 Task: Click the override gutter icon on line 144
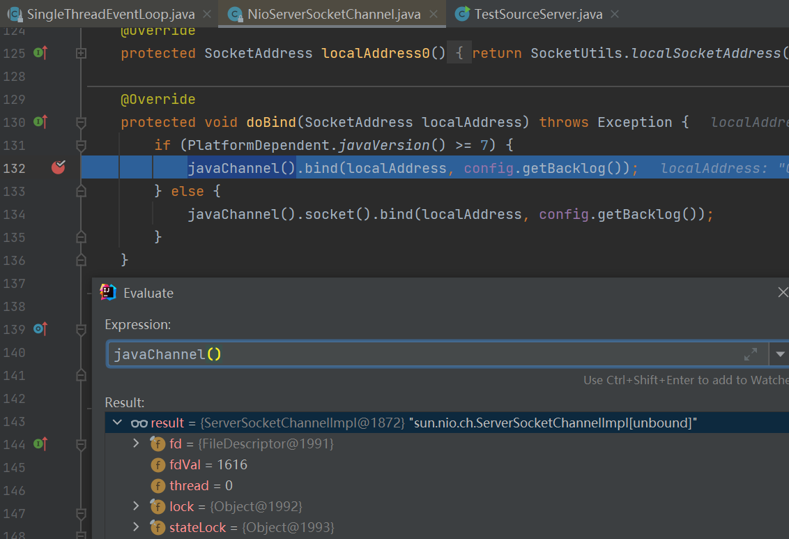click(40, 443)
